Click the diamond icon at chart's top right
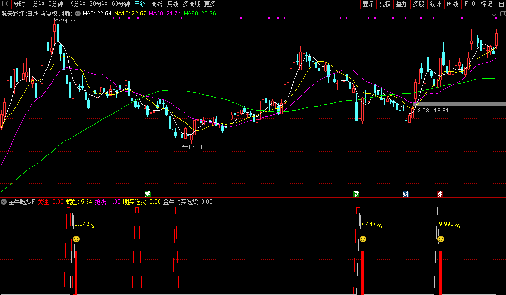The image size is (506, 295). click(494, 14)
